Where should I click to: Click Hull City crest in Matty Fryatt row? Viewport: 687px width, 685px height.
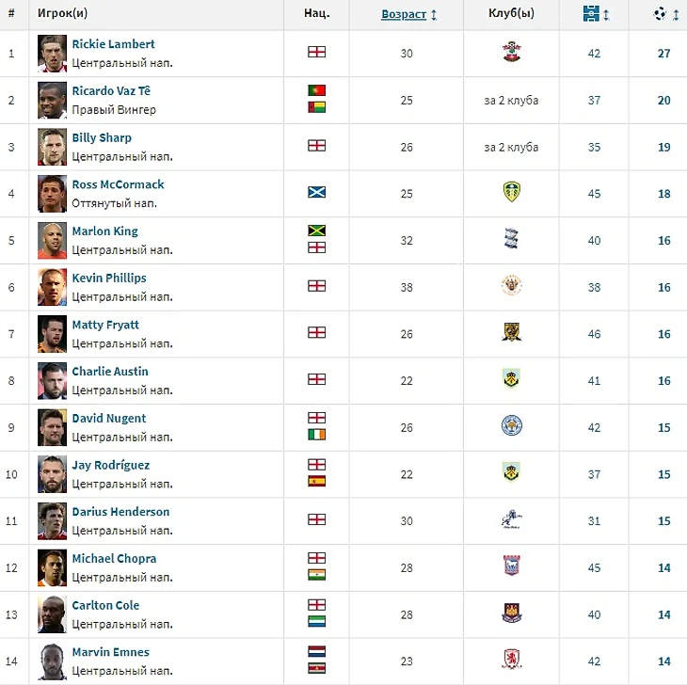(511, 332)
